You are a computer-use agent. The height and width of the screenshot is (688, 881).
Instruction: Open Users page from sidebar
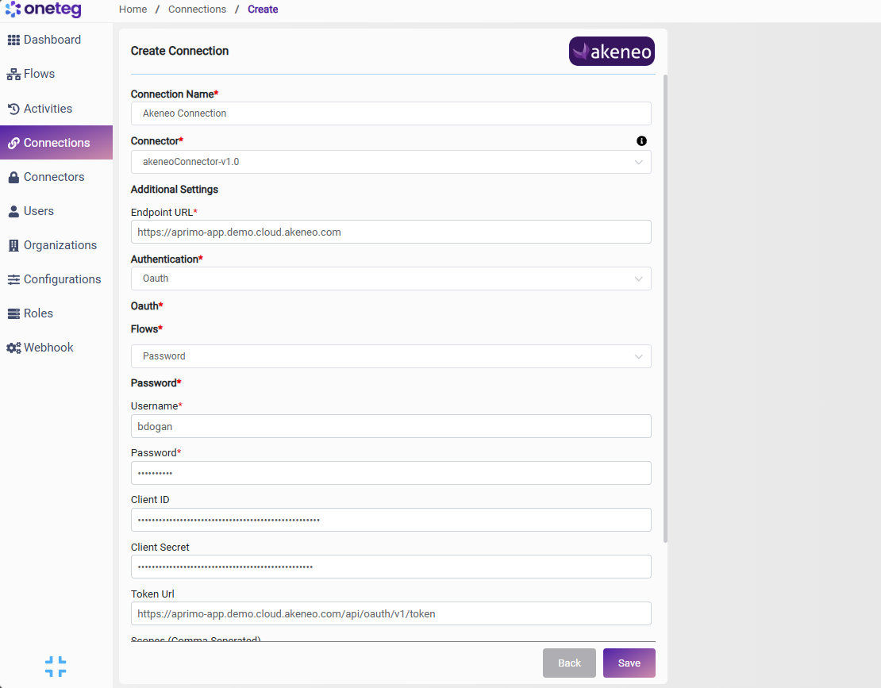point(56,211)
